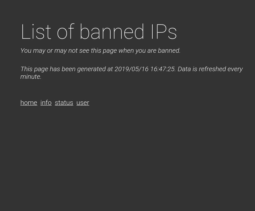The width and height of the screenshot is (255, 211).
Task: Open the status link
Action: pos(64,103)
